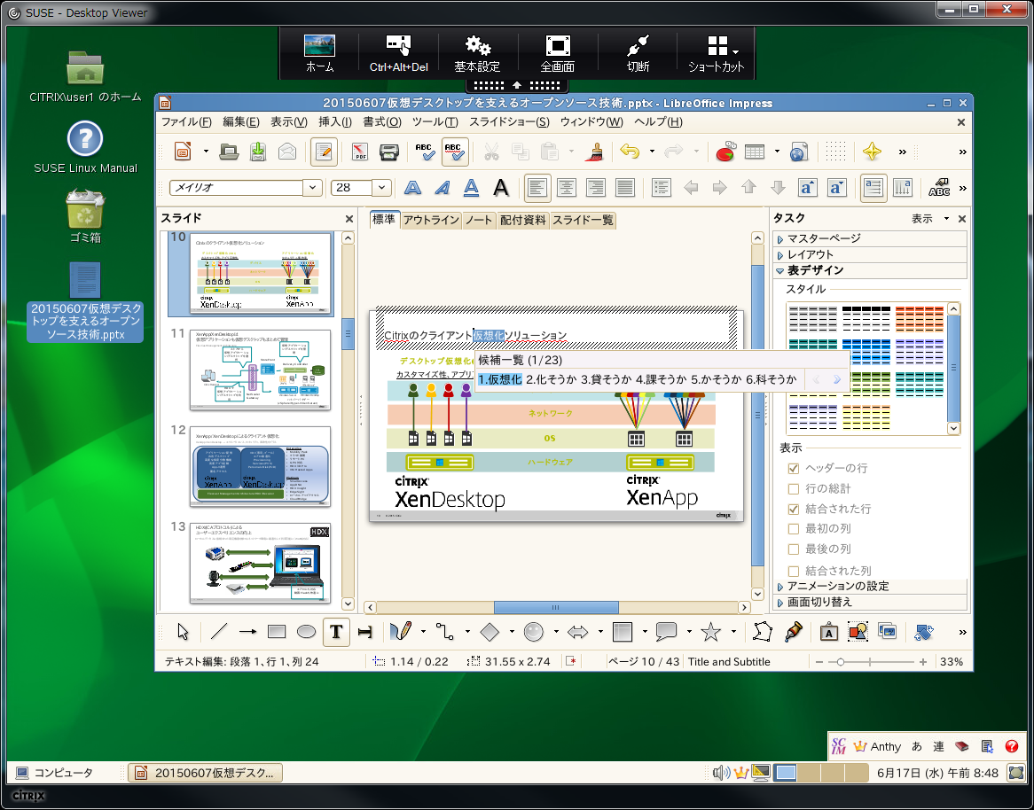Toggle Edit File mode icon

323,152
